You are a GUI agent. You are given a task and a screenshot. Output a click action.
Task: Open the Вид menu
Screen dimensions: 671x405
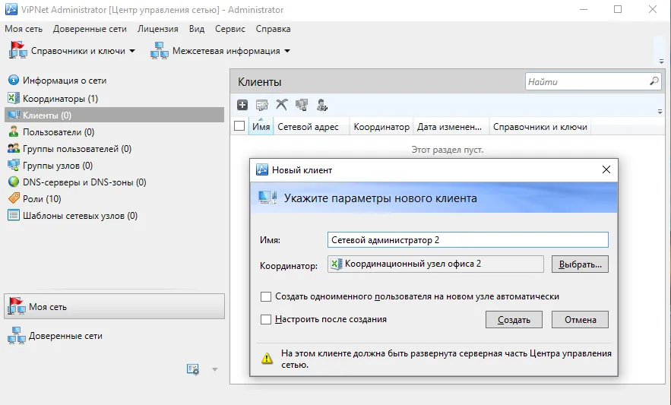coord(197,29)
